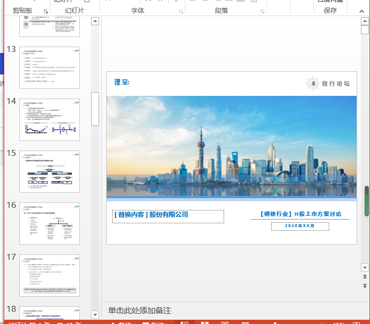Click the 幻灯片 group label

pos(75,11)
